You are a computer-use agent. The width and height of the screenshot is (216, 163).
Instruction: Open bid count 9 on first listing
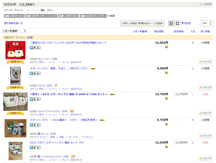pos(193,43)
